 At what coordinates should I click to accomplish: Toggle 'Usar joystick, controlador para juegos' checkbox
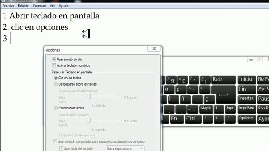[55, 141]
